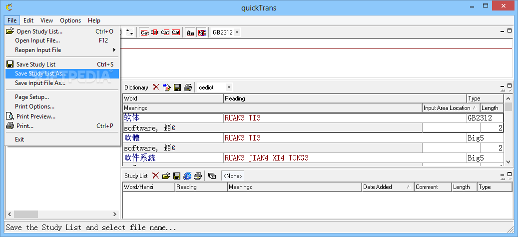This screenshot has width=518, height=237.
Task: Open Page Setup... from File menu
Action: 62,97
